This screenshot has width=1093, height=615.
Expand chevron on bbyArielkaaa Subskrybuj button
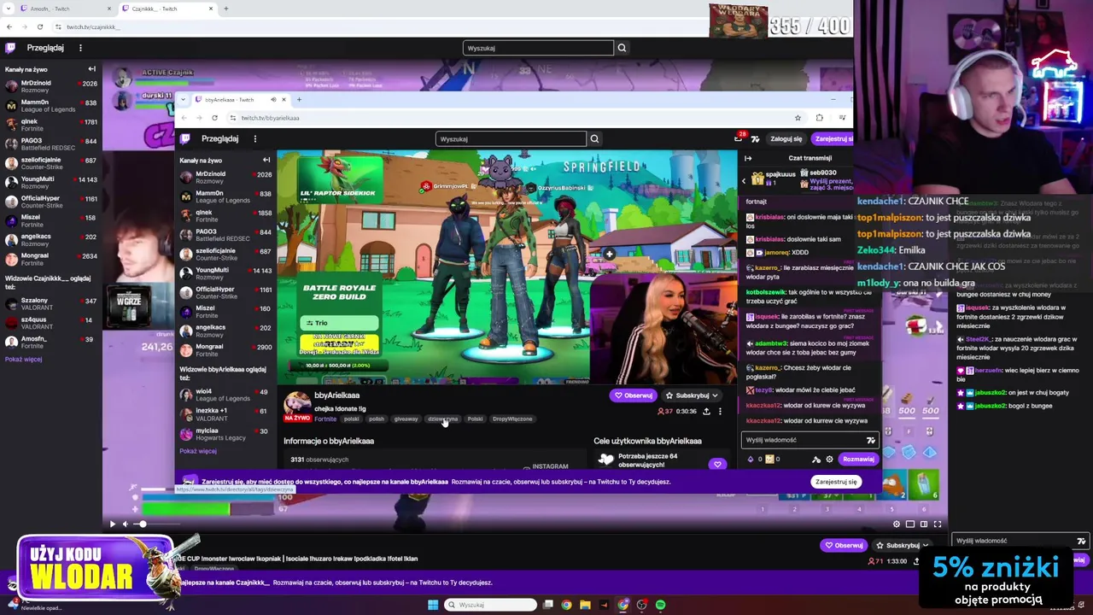pyautogui.click(x=715, y=395)
